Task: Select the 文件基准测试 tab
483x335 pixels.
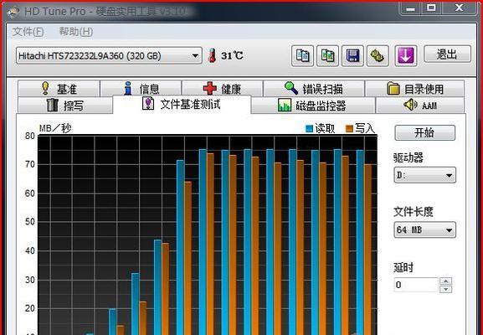Action: point(182,105)
